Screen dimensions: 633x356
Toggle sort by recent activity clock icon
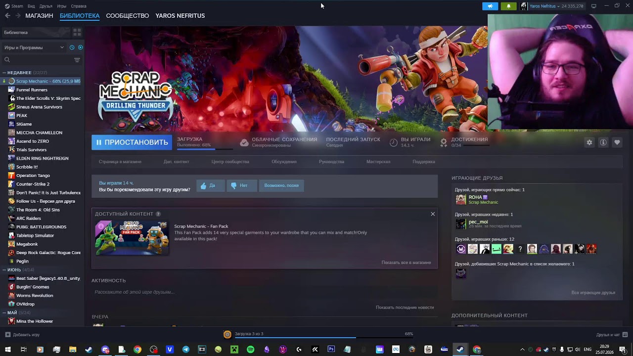[72, 47]
